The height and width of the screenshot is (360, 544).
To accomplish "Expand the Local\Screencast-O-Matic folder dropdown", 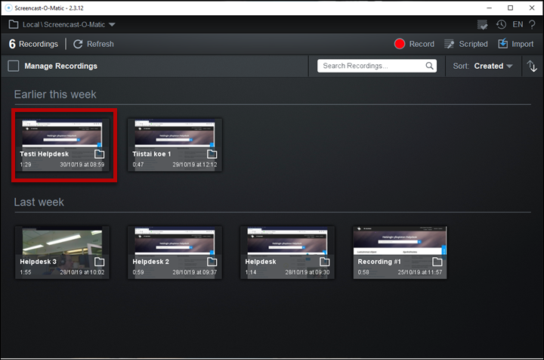I will [x=112, y=25].
